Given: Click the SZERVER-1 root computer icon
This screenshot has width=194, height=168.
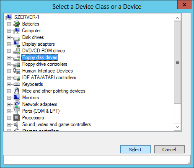Looking at the screenshot, I should (x=9, y=17).
